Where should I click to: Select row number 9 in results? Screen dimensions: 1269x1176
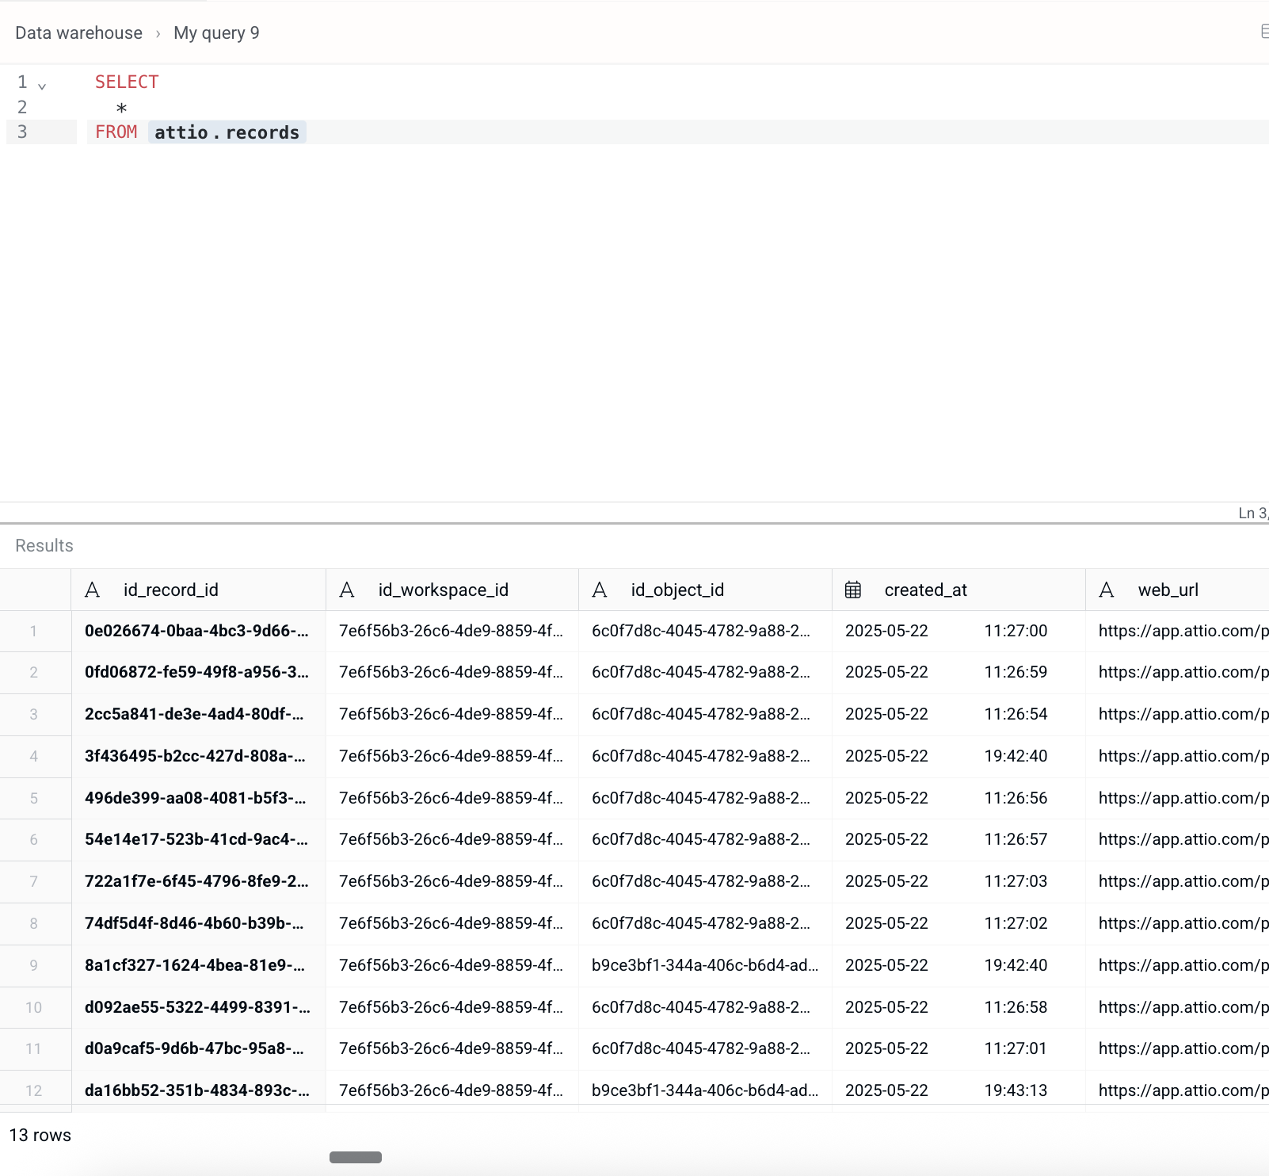click(x=34, y=965)
